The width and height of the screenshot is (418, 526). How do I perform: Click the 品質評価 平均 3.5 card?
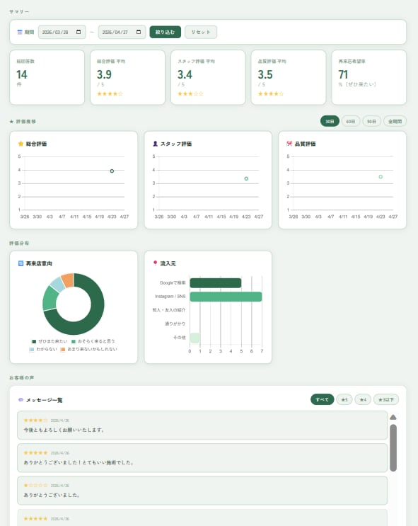(289, 77)
